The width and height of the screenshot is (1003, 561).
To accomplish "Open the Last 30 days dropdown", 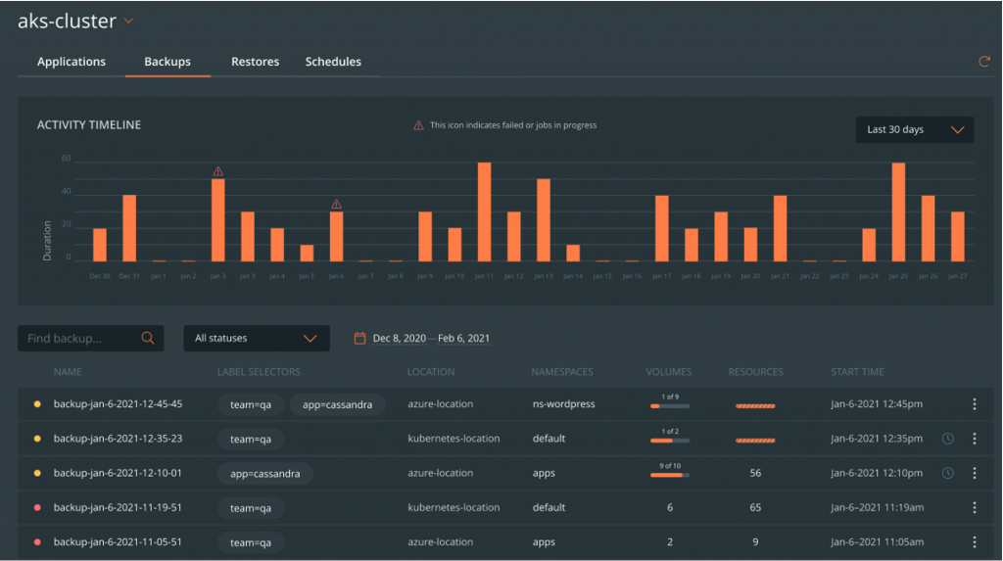I will [915, 129].
